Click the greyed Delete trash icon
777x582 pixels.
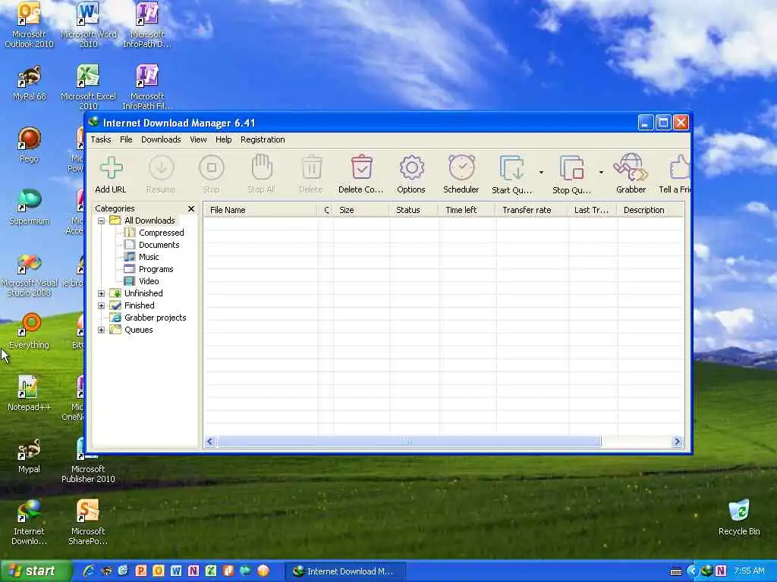click(x=311, y=167)
